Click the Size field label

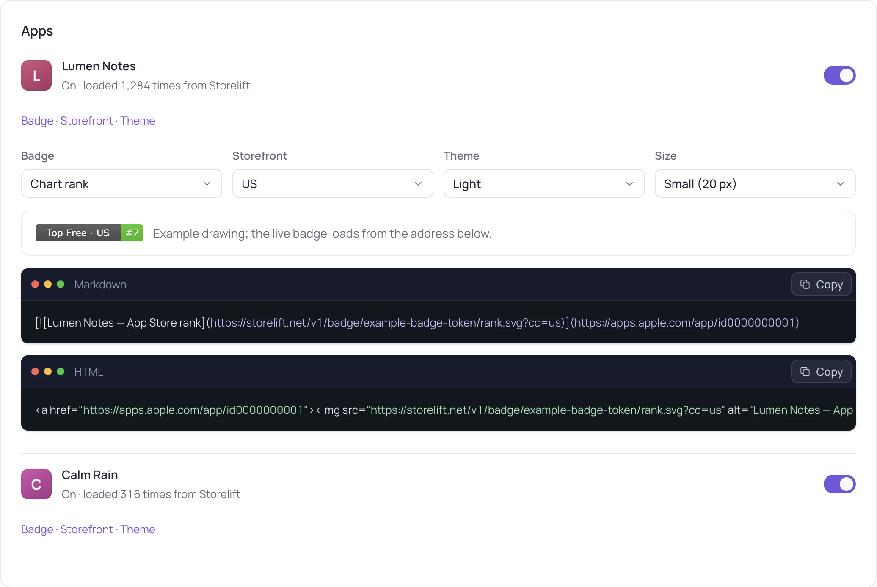(x=665, y=156)
